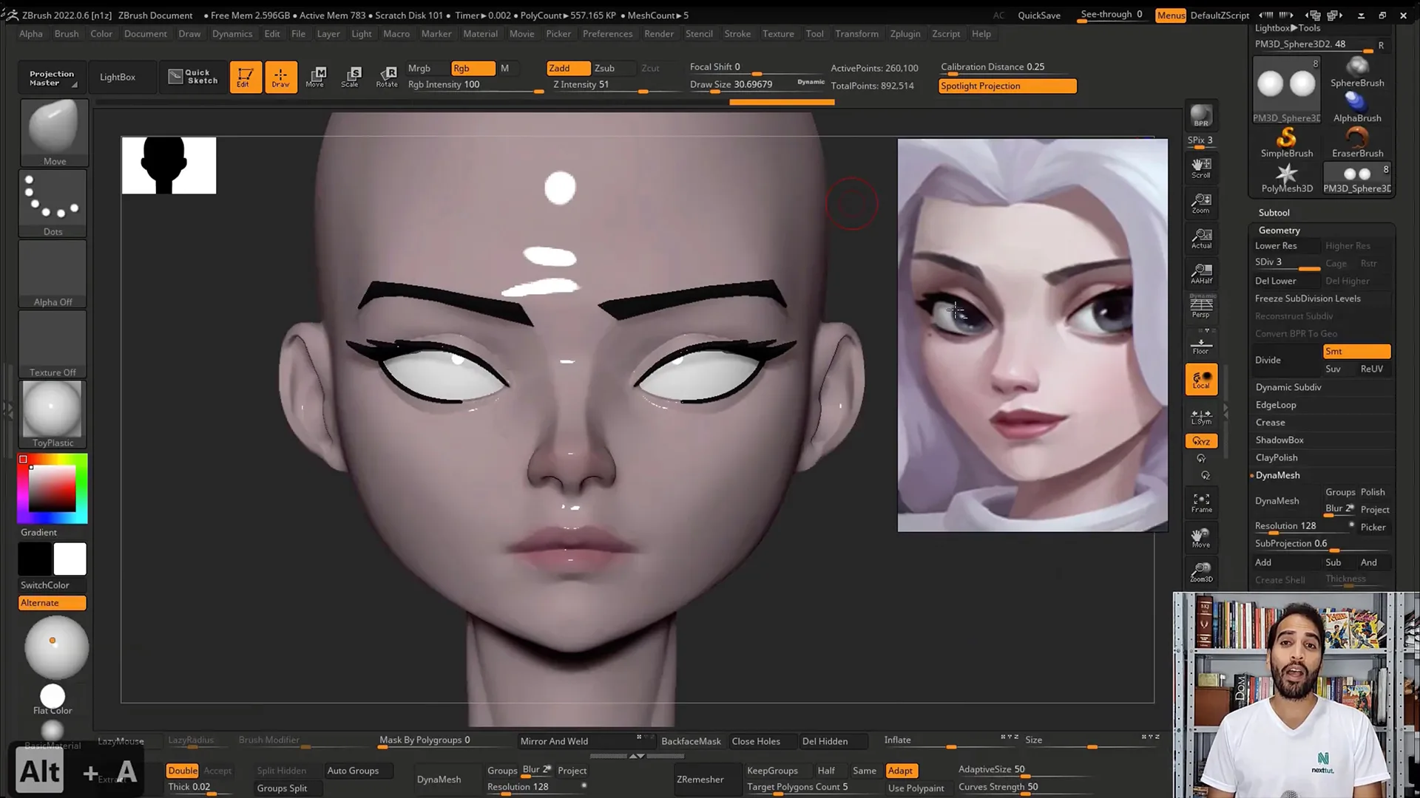Image resolution: width=1420 pixels, height=798 pixels.
Task: Select the EraserBrush tool
Action: 1357,143
